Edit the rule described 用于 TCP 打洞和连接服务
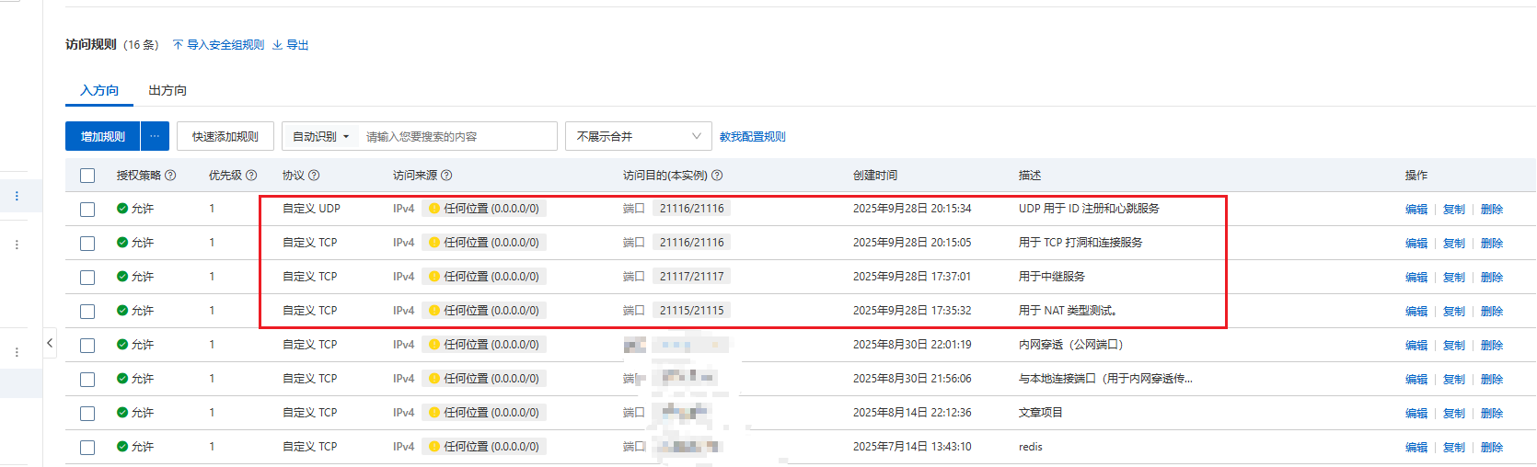Viewport: 1537px width, 467px height. click(x=1416, y=244)
